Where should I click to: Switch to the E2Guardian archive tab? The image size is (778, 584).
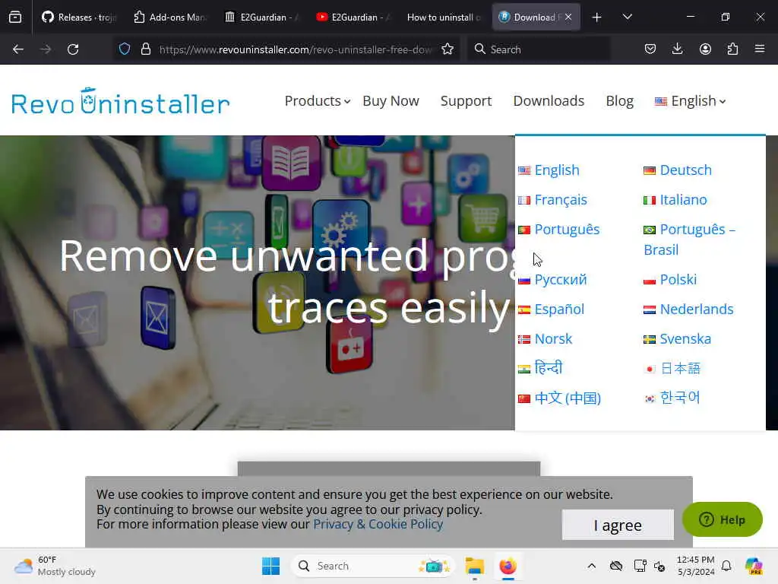(x=261, y=17)
